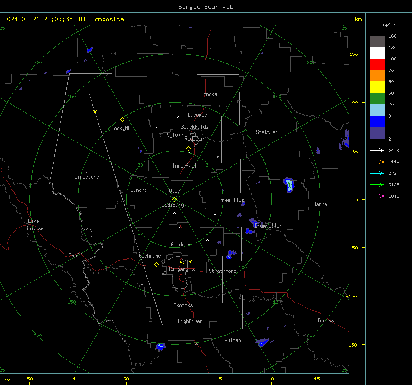
Task: Click the Lacombe label
Action: click(197, 115)
